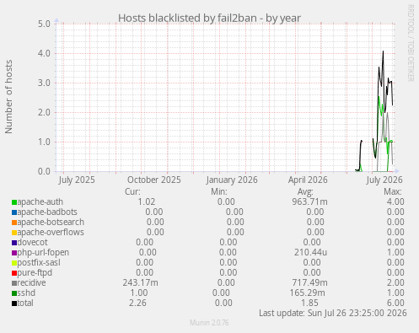The width and height of the screenshot is (419, 333).
Task: Click the apache-auth green color swatch
Action: pos(14,202)
